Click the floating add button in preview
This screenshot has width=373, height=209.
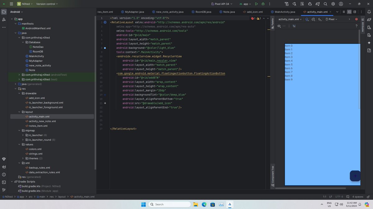pyautogui.click(x=355, y=176)
